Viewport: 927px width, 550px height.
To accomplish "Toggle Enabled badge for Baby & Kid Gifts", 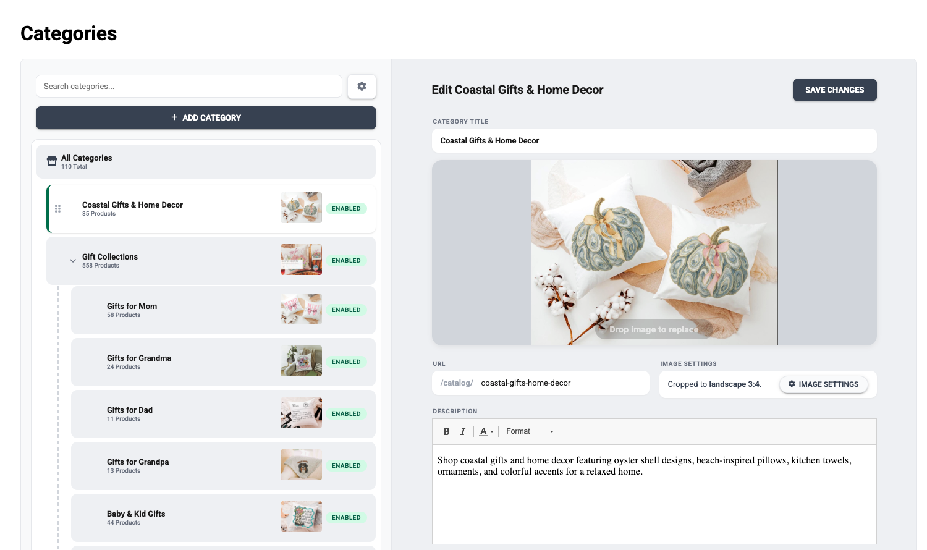I will [x=346, y=518].
